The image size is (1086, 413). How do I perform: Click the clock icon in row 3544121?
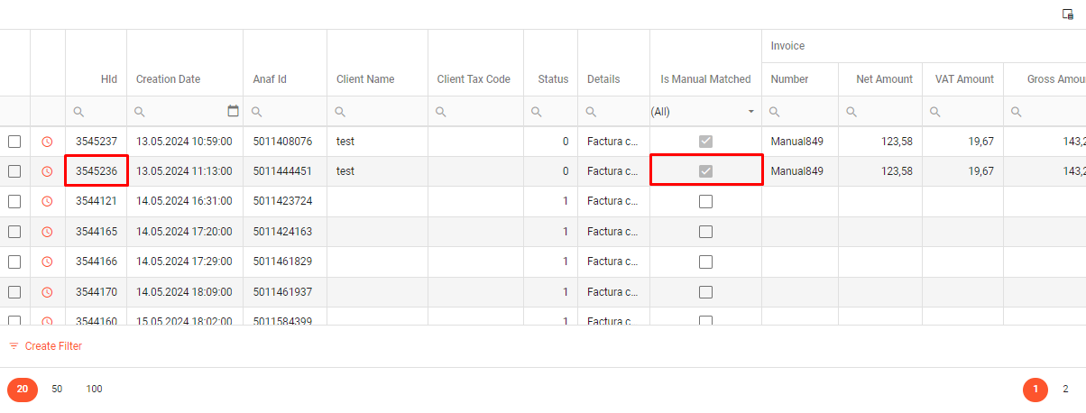[x=47, y=201]
